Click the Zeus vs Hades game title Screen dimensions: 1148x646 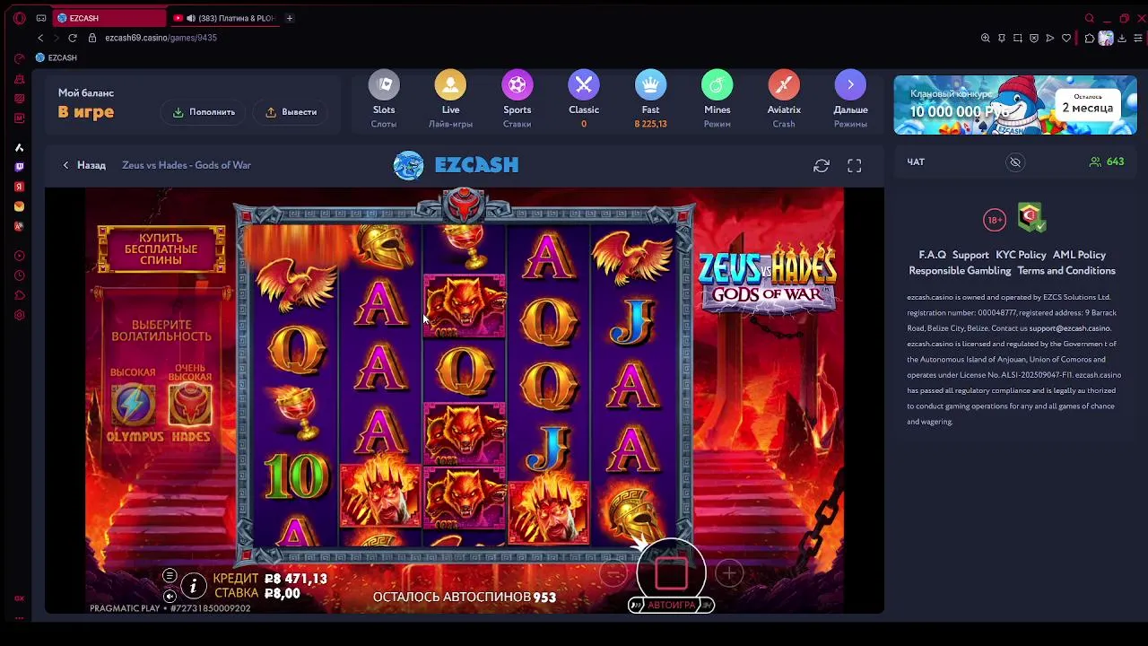(187, 165)
